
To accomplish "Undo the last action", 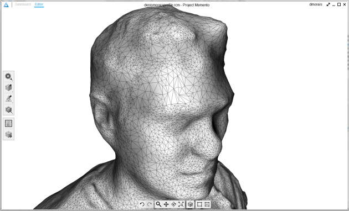I will (142, 204).
